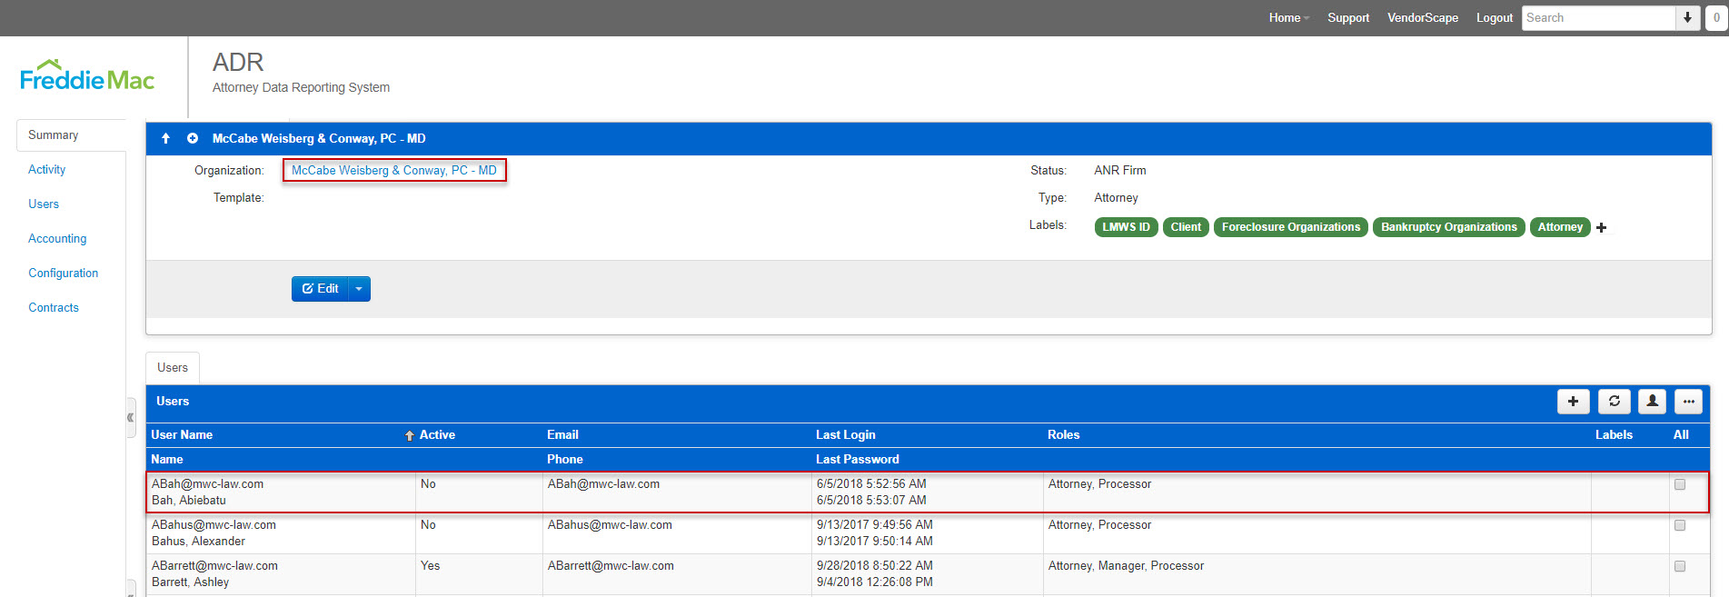This screenshot has height=597, width=1729.
Task: Sort by the Roles column header
Action: (1063, 434)
